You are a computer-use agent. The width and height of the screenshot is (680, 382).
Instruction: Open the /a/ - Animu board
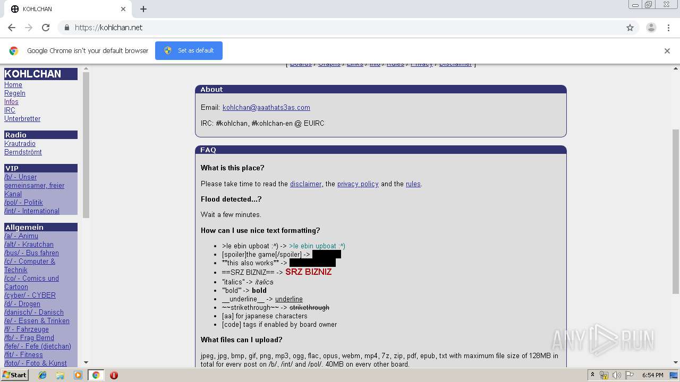click(21, 236)
